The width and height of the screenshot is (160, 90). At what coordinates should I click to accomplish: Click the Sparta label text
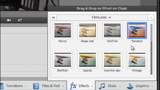(87, 70)
